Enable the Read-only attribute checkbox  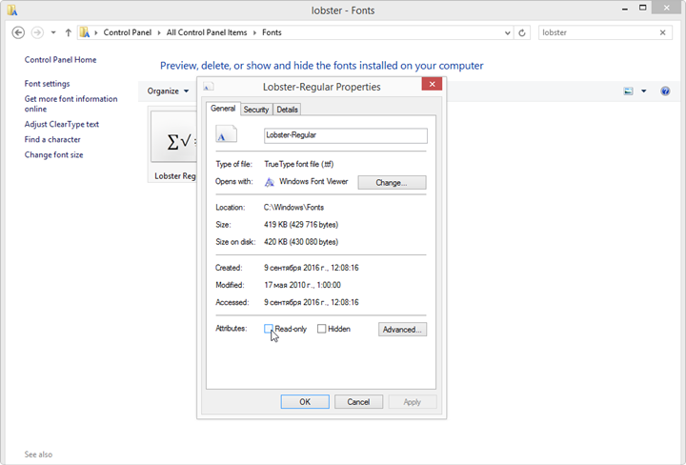click(x=269, y=329)
